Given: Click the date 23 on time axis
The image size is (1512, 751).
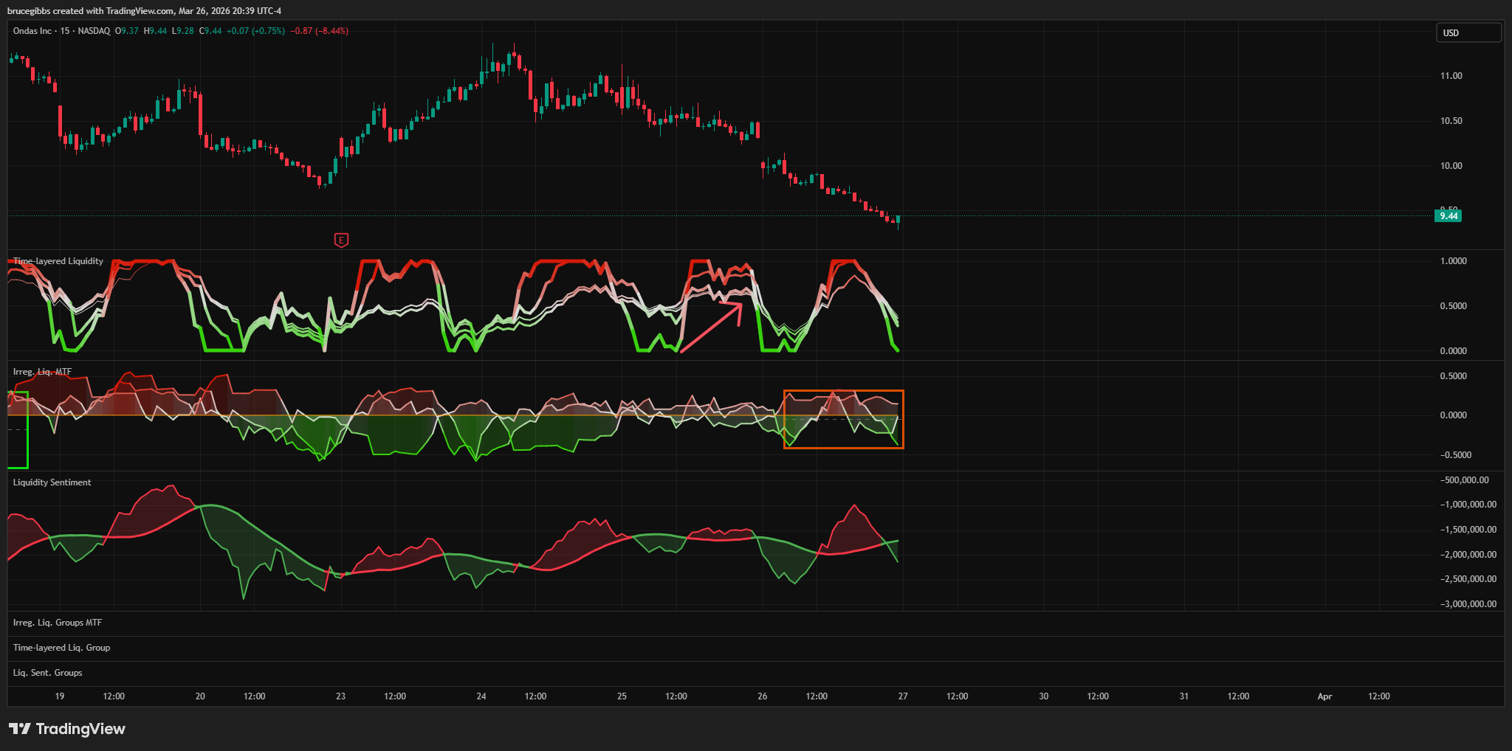Looking at the screenshot, I should point(340,696).
